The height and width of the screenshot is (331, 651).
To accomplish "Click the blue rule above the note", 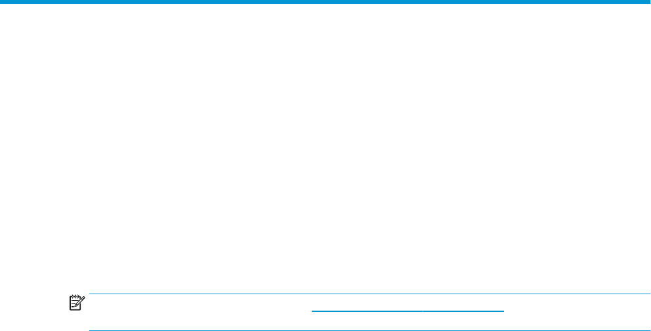I will [370, 294].
